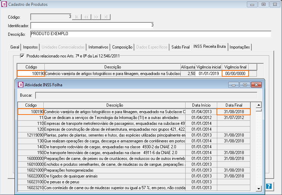Select row 150 transporte ferroviário de cargas
Screen dimensions: 282x195
[x=134, y=153]
